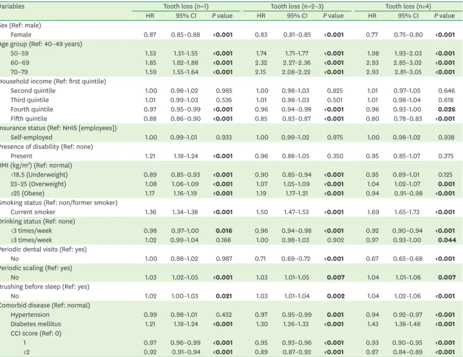
Task: Select the '<3 times/week' row label
Action: point(31,231)
